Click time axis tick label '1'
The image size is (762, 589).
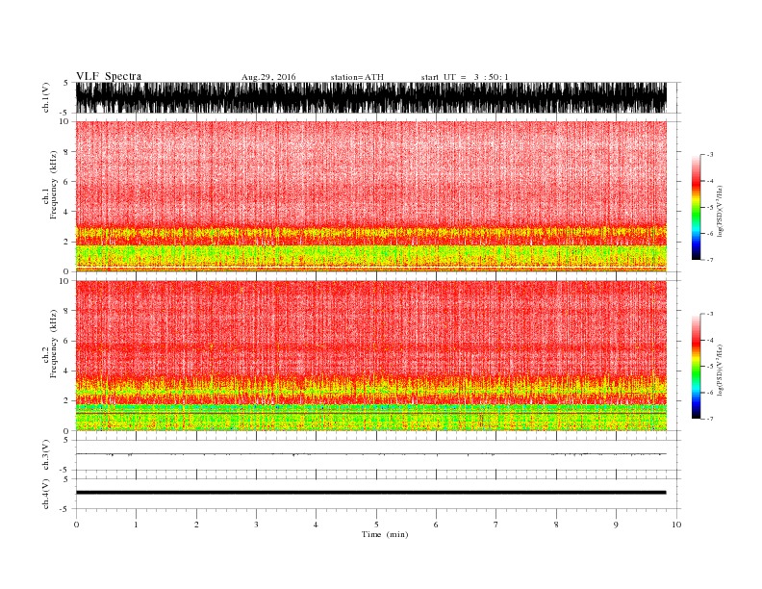(136, 525)
